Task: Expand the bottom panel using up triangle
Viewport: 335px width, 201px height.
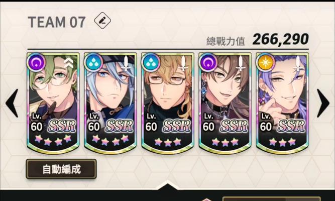Action: click(x=168, y=185)
